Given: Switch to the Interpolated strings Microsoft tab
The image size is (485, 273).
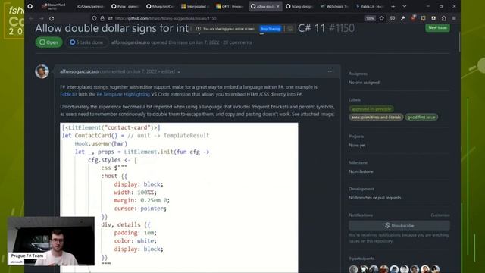Looking at the screenshot, I should pyautogui.click(x=196, y=6).
